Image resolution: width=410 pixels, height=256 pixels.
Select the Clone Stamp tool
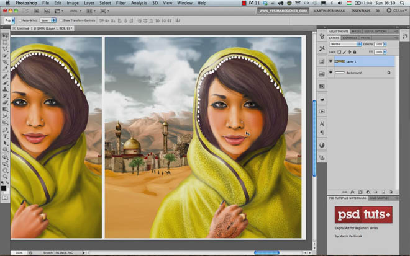(5, 89)
